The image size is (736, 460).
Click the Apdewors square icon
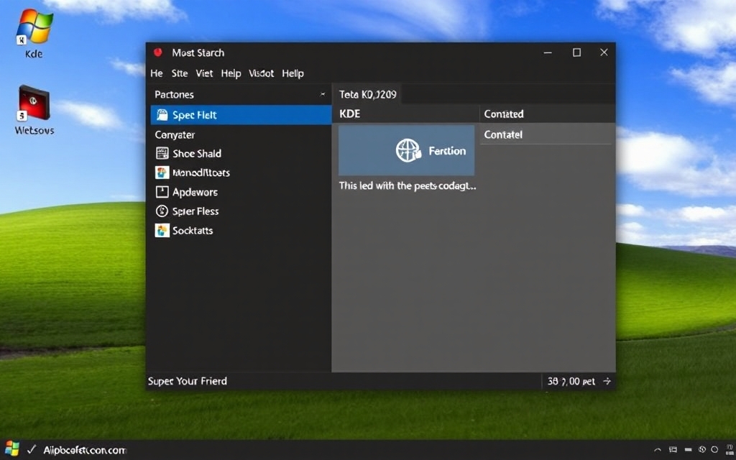pos(162,191)
